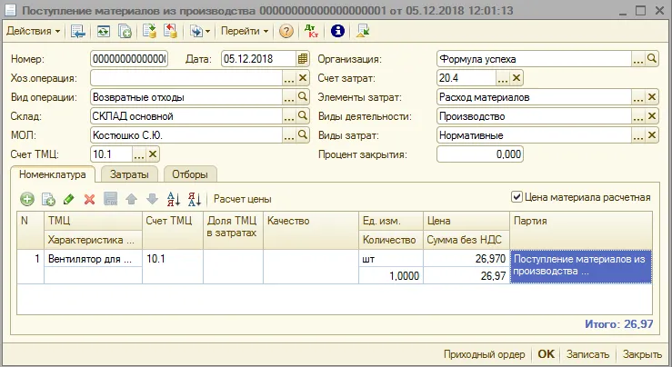
Task: Clear the Счет затрат 20.4 field with X
Action: 517,78
